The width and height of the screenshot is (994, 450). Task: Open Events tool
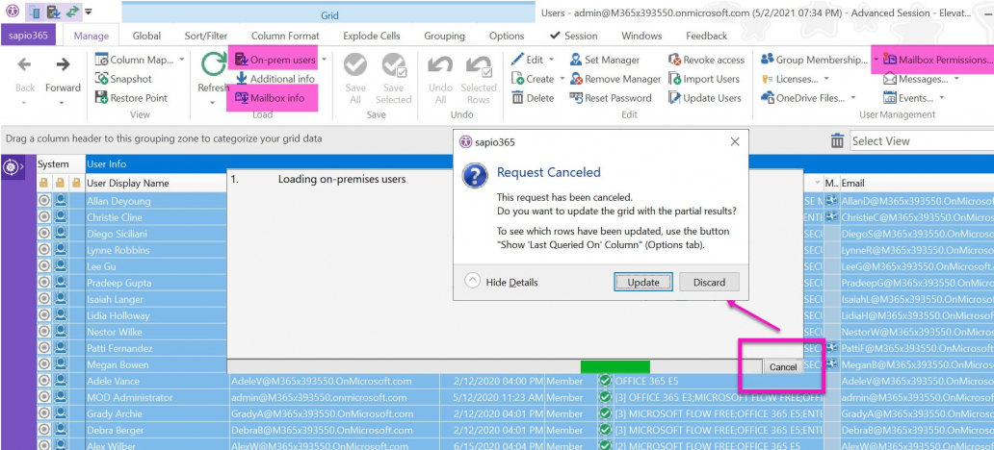coord(907,98)
